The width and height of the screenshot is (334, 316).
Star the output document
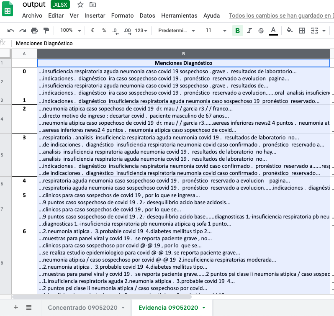tap(80, 5)
